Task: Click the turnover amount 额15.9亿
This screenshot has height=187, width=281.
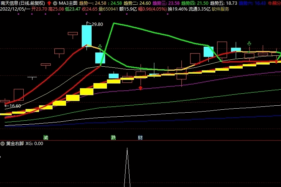Action: (128, 9)
